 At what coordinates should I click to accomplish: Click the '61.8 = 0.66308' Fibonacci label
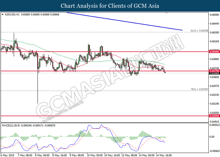(199, 30)
